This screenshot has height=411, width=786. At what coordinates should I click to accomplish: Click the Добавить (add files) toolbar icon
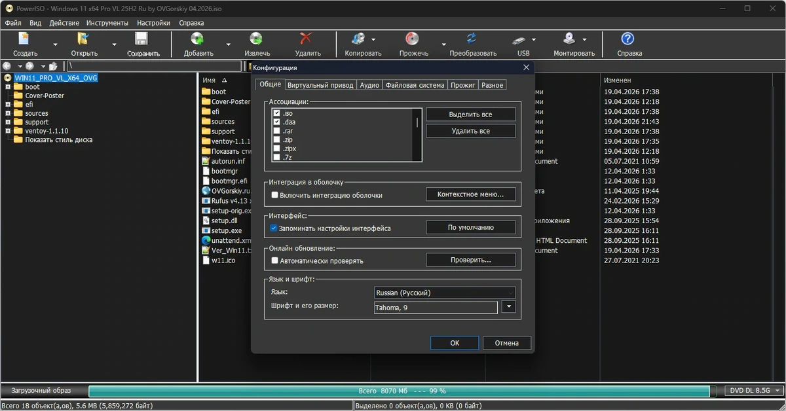point(197,39)
